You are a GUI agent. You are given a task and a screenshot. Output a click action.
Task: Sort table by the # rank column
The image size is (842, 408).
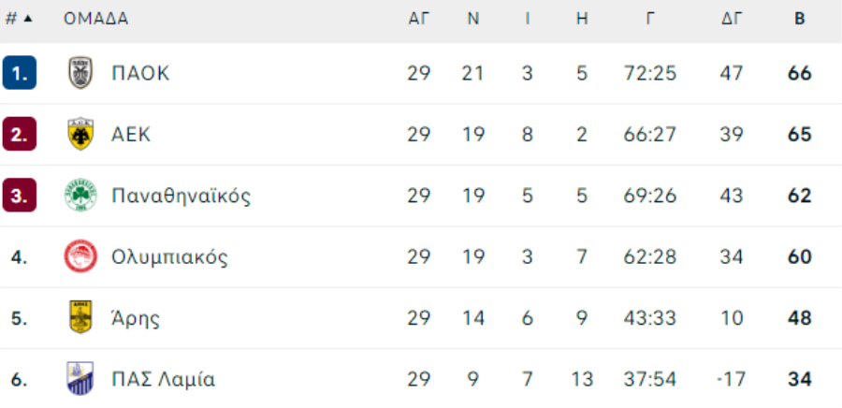(x=19, y=19)
